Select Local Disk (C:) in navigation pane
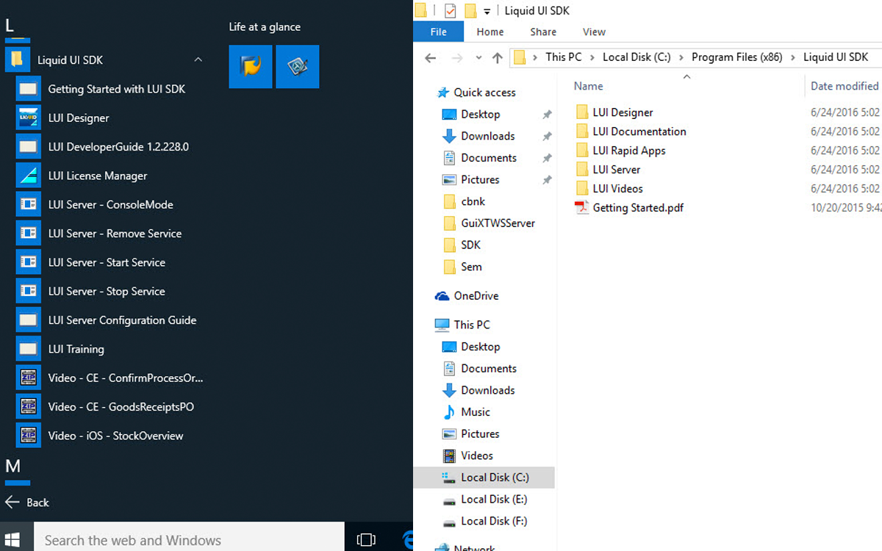This screenshot has width=882, height=551. (x=484, y=478)
